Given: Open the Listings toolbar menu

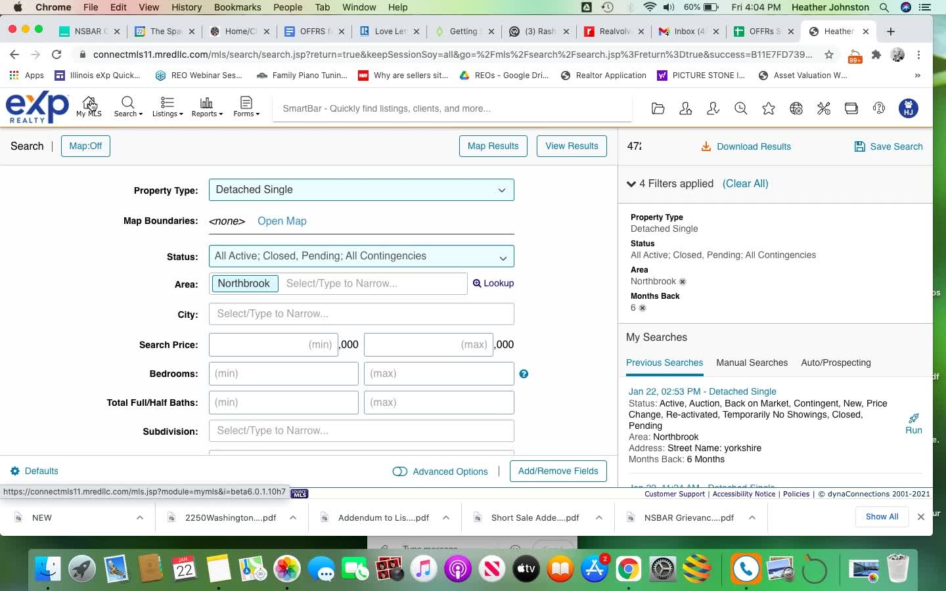Looking at the screenshot, I should coord(168,106).
